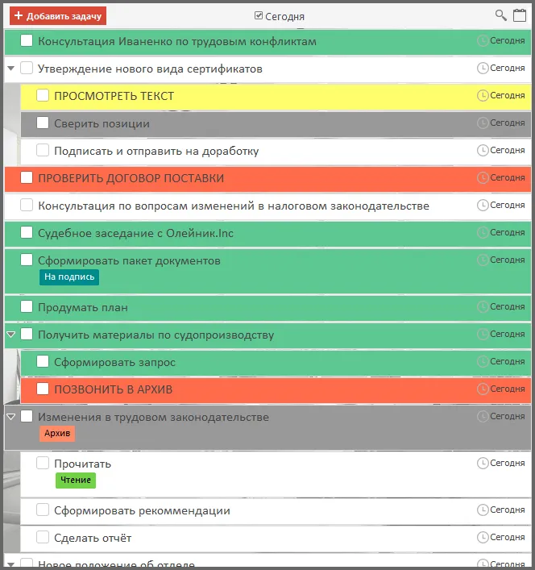Collapse Изменения в трудовом законодательстве group
535x570 pixels.
11,417
